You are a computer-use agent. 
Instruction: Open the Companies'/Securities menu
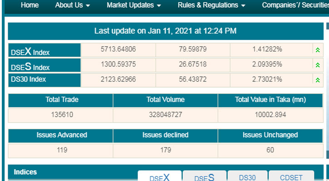(x=295, y=5)
